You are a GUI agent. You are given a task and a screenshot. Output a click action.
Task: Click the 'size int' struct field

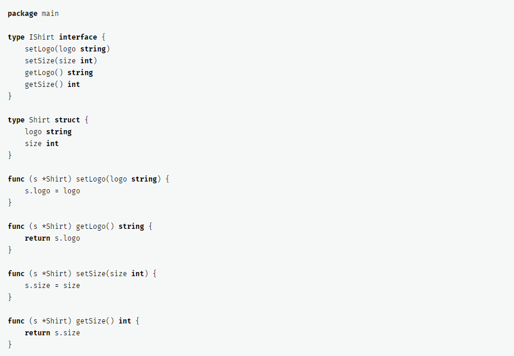(x=41, y=143)
